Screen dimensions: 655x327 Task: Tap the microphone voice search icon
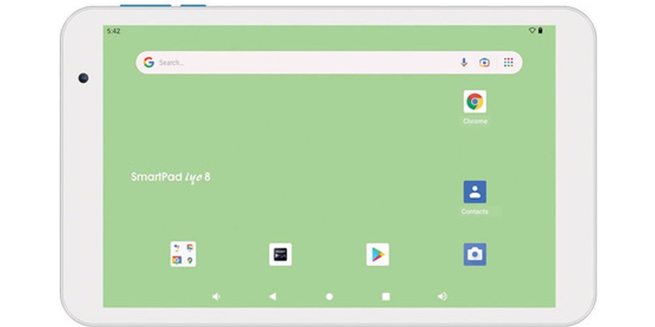464,62
